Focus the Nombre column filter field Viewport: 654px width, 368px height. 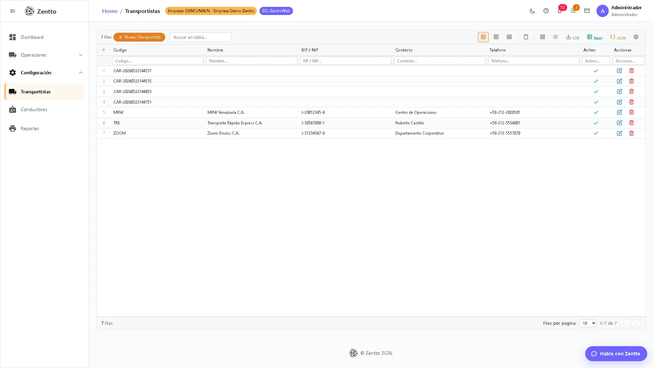tap(252, 61)
